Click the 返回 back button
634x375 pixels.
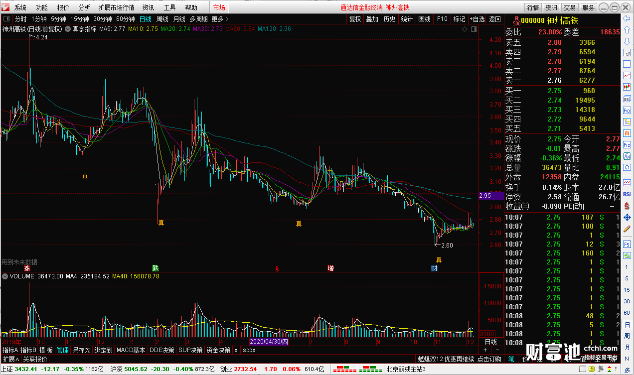[495, 19]
